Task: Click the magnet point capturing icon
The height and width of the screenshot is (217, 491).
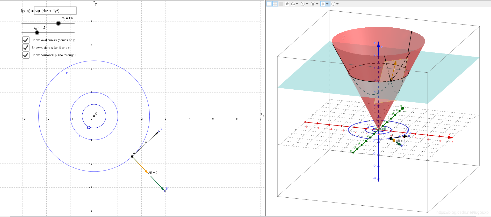Action: [x=293, y=4]
